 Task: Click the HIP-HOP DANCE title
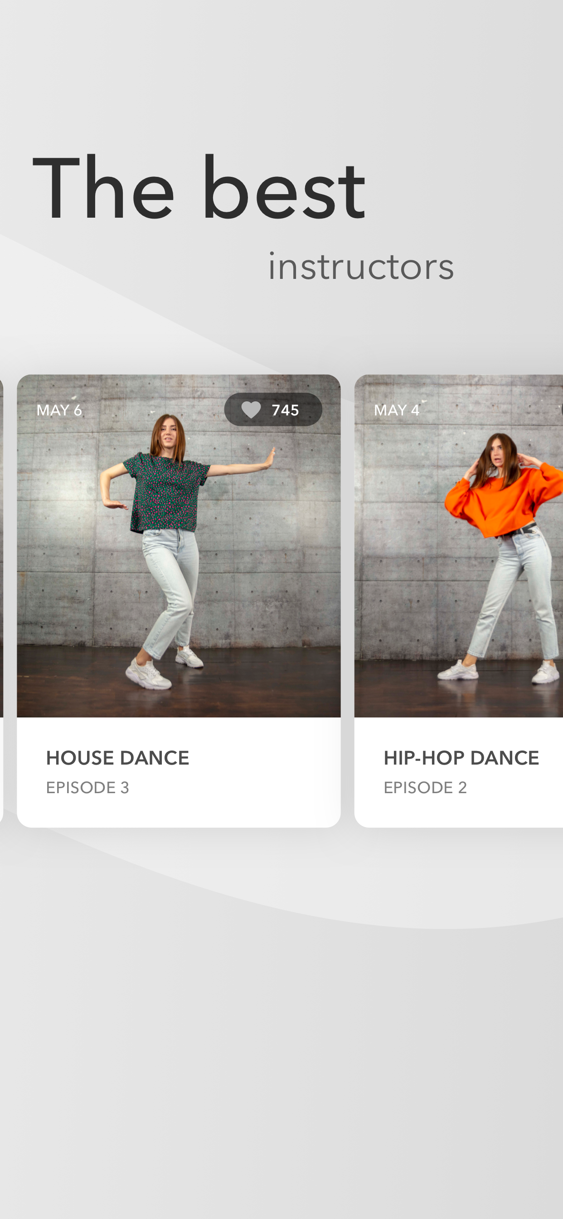pyautogui.click(x=461, y=758)
